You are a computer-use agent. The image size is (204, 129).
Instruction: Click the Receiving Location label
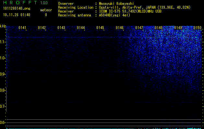[76, 7]
